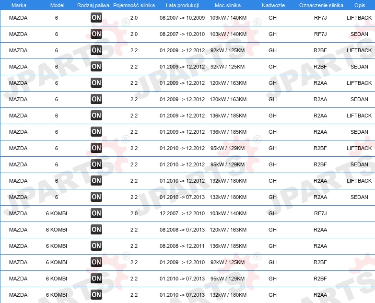The image size is (375, 303).
Task: Click SEDAN in the 95kW / 129KM row
Action: pyautogui.click(x=359, y=164)
